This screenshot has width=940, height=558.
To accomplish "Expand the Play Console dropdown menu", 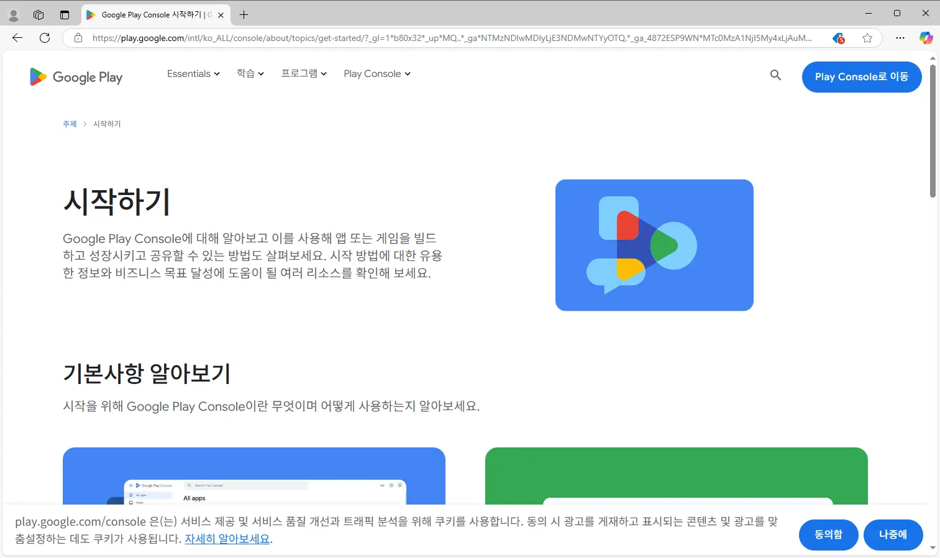I will tap(377, 73).
